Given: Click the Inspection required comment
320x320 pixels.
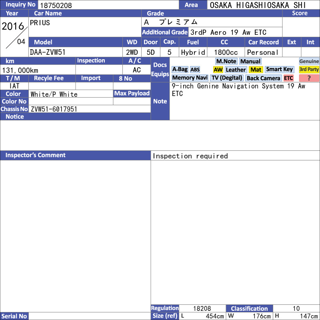Looking at the screenshot, I should pos(190,156).
